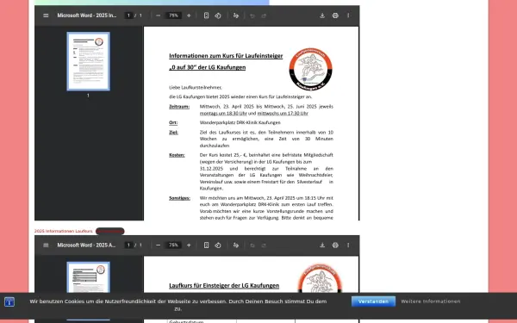Edit the page number field in the 2025 A... viewer

(x=128, y=245)
